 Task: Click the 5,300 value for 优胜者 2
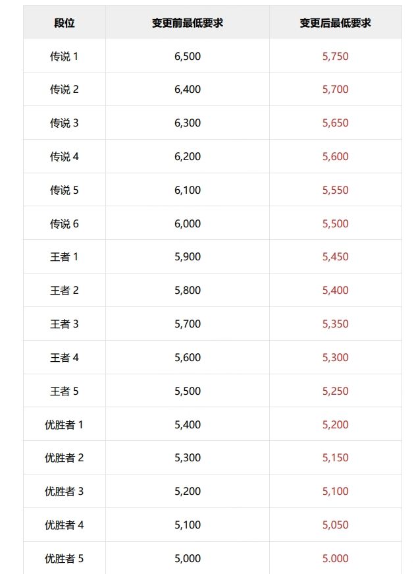point(187,457)
